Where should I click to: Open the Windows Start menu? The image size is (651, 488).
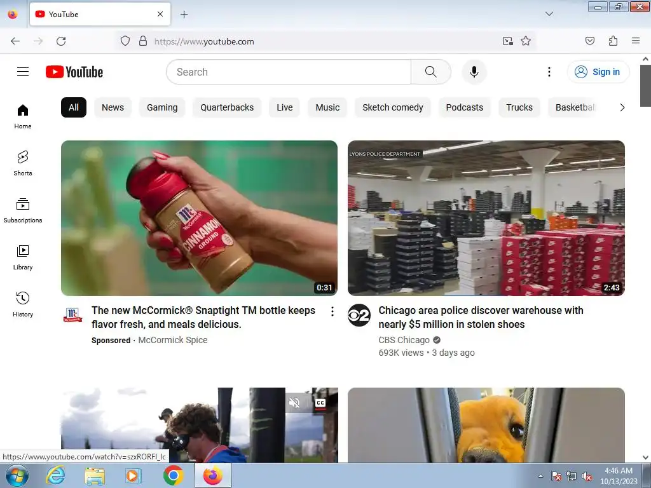click(17, 475)
